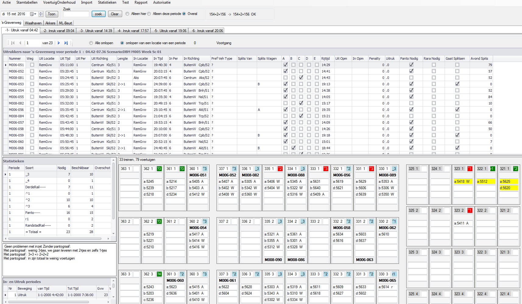This screenshot has width=522, height=304.
Task: Click green ?3 badge on track 362 2
Action: [159, 221]
